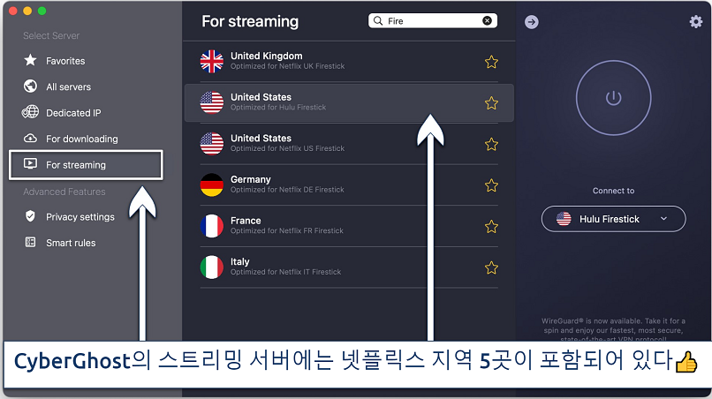Open the settings gear icon
The height and width of the screenshot is (399, 712).
(695, 21)
